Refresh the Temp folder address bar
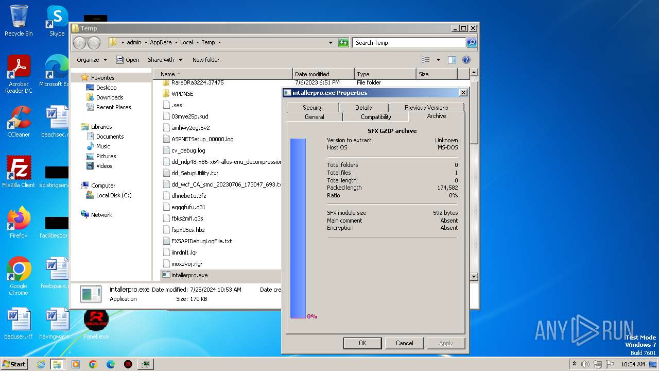659x371 pixels. [343, 43]
